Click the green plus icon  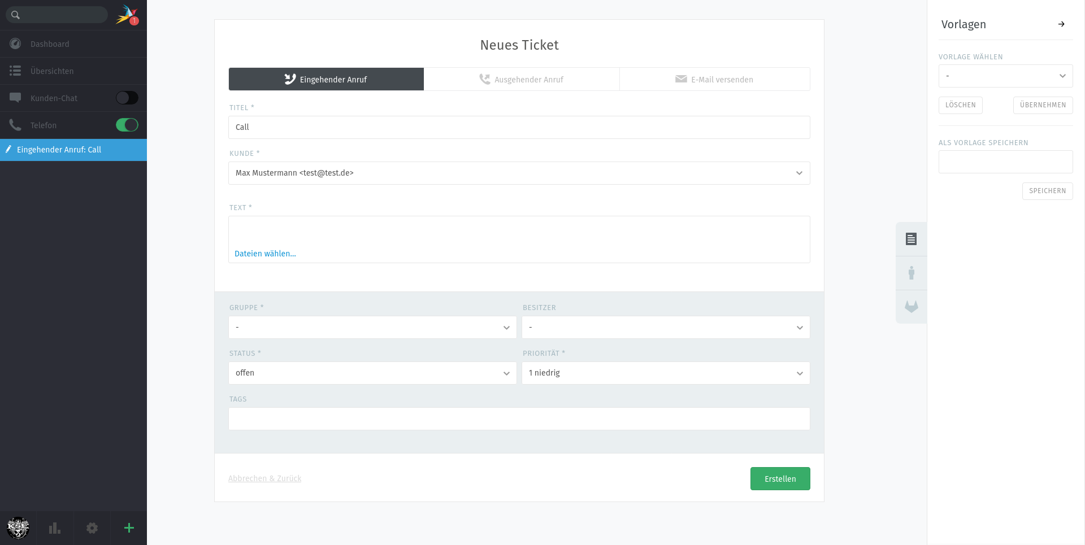point(129,528)
